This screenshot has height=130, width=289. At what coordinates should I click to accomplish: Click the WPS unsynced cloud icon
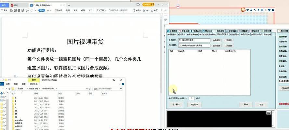[x=137, y=10]
